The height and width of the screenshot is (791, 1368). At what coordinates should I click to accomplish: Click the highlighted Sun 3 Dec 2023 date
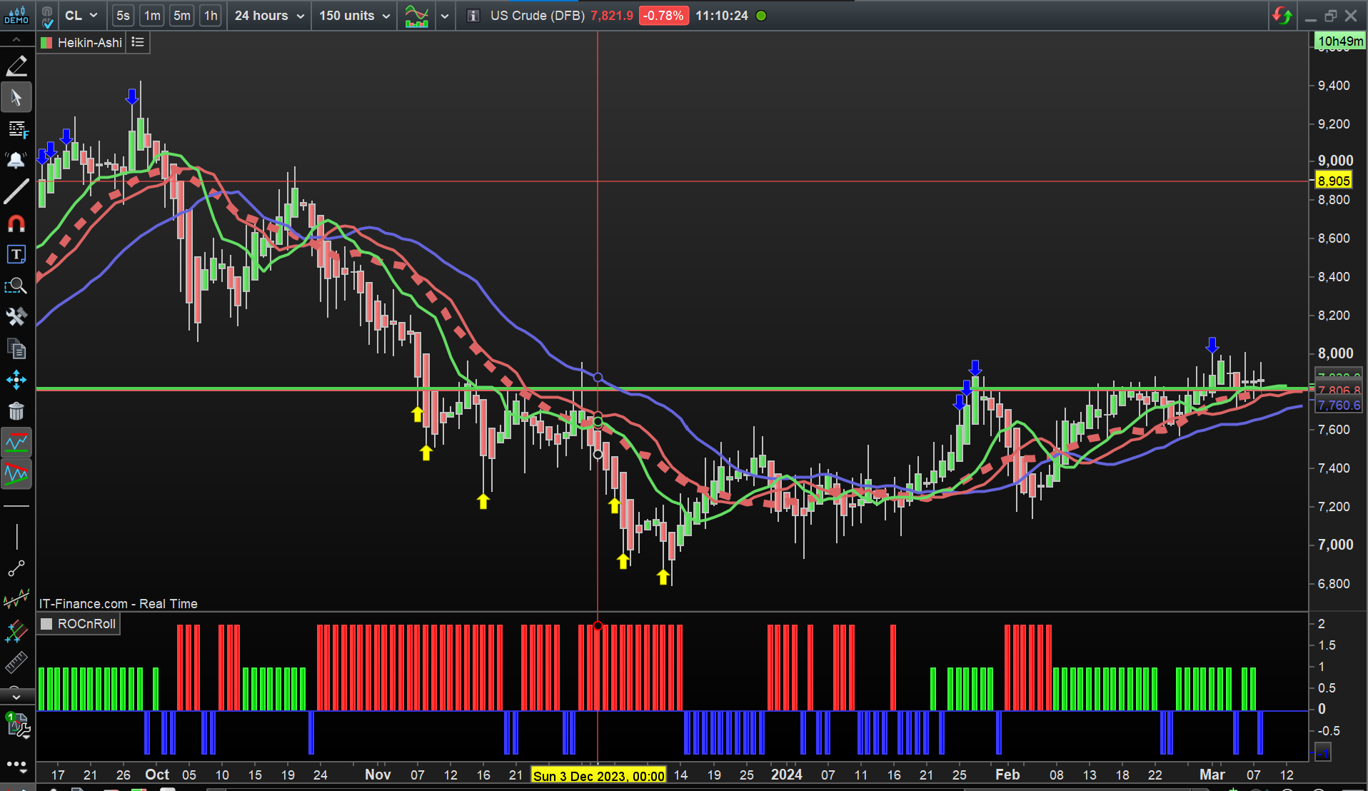click(x=598, y=775)
